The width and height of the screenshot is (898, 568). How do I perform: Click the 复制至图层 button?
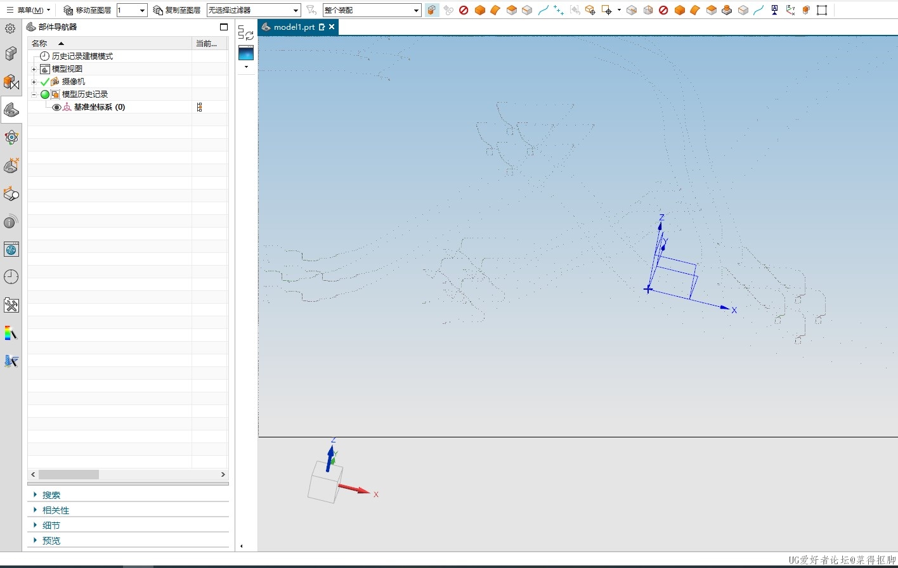[177, 10]
